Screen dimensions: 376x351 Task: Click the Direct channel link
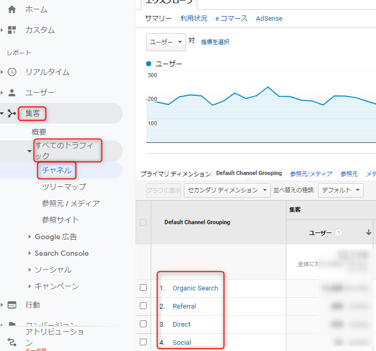pos(181,325)
